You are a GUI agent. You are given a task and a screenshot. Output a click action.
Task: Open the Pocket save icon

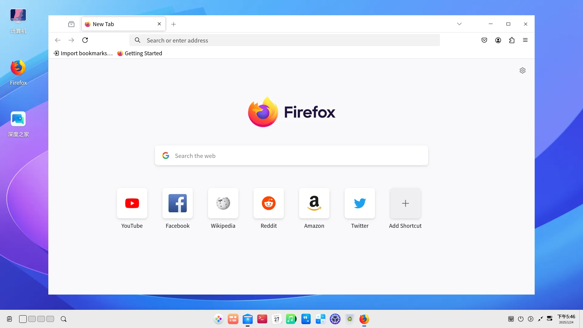[x=484, y=40]
